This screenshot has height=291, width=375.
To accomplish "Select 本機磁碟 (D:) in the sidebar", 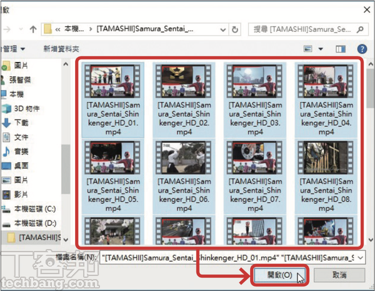I will coord(35,223).
